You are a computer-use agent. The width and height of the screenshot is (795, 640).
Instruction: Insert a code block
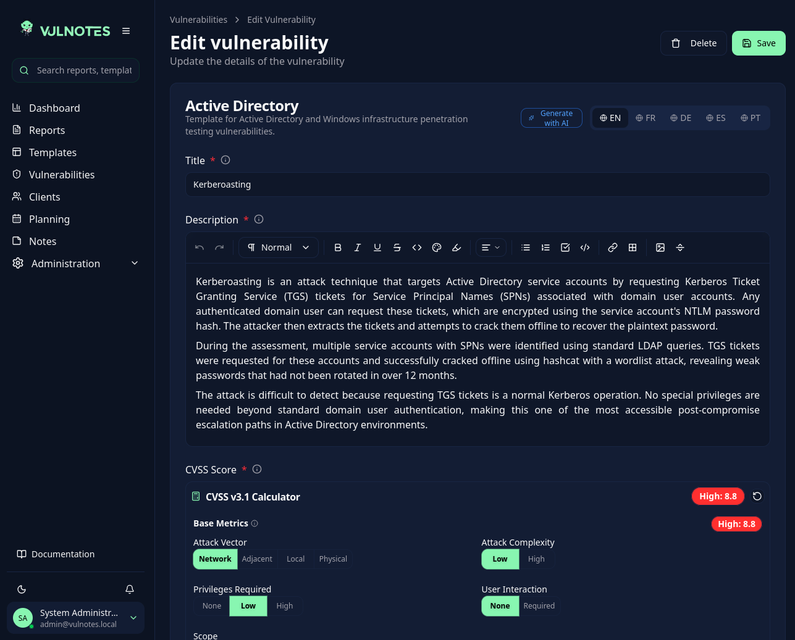click(x=585, y=247)
